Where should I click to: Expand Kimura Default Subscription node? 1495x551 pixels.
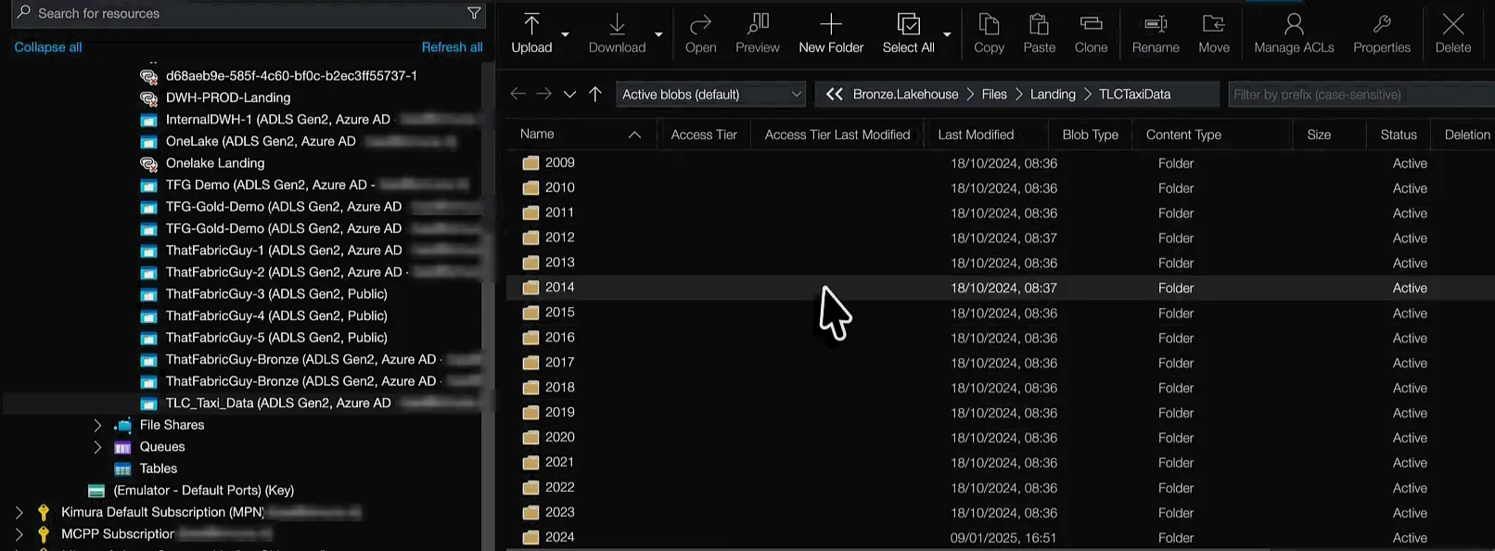click(19, 512)
